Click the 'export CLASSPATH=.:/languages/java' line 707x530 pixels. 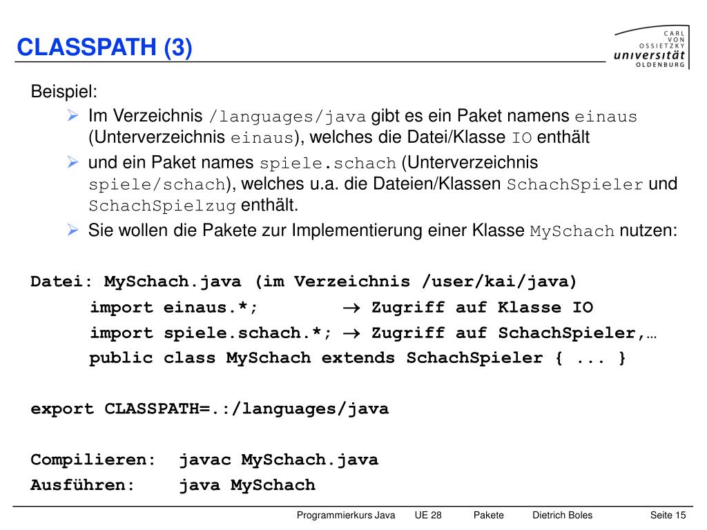(210, 409)
